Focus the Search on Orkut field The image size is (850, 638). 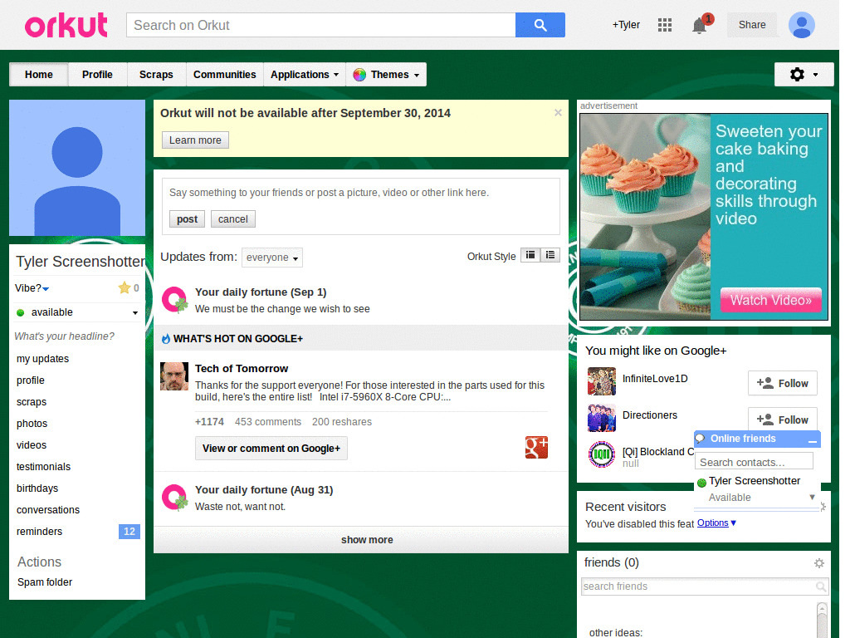pos(321,25)
